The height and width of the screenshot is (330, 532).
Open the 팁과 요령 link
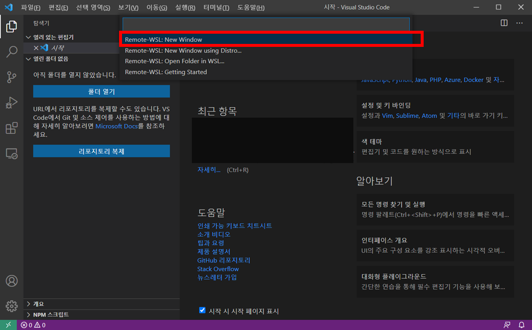[x=211, y=243]
